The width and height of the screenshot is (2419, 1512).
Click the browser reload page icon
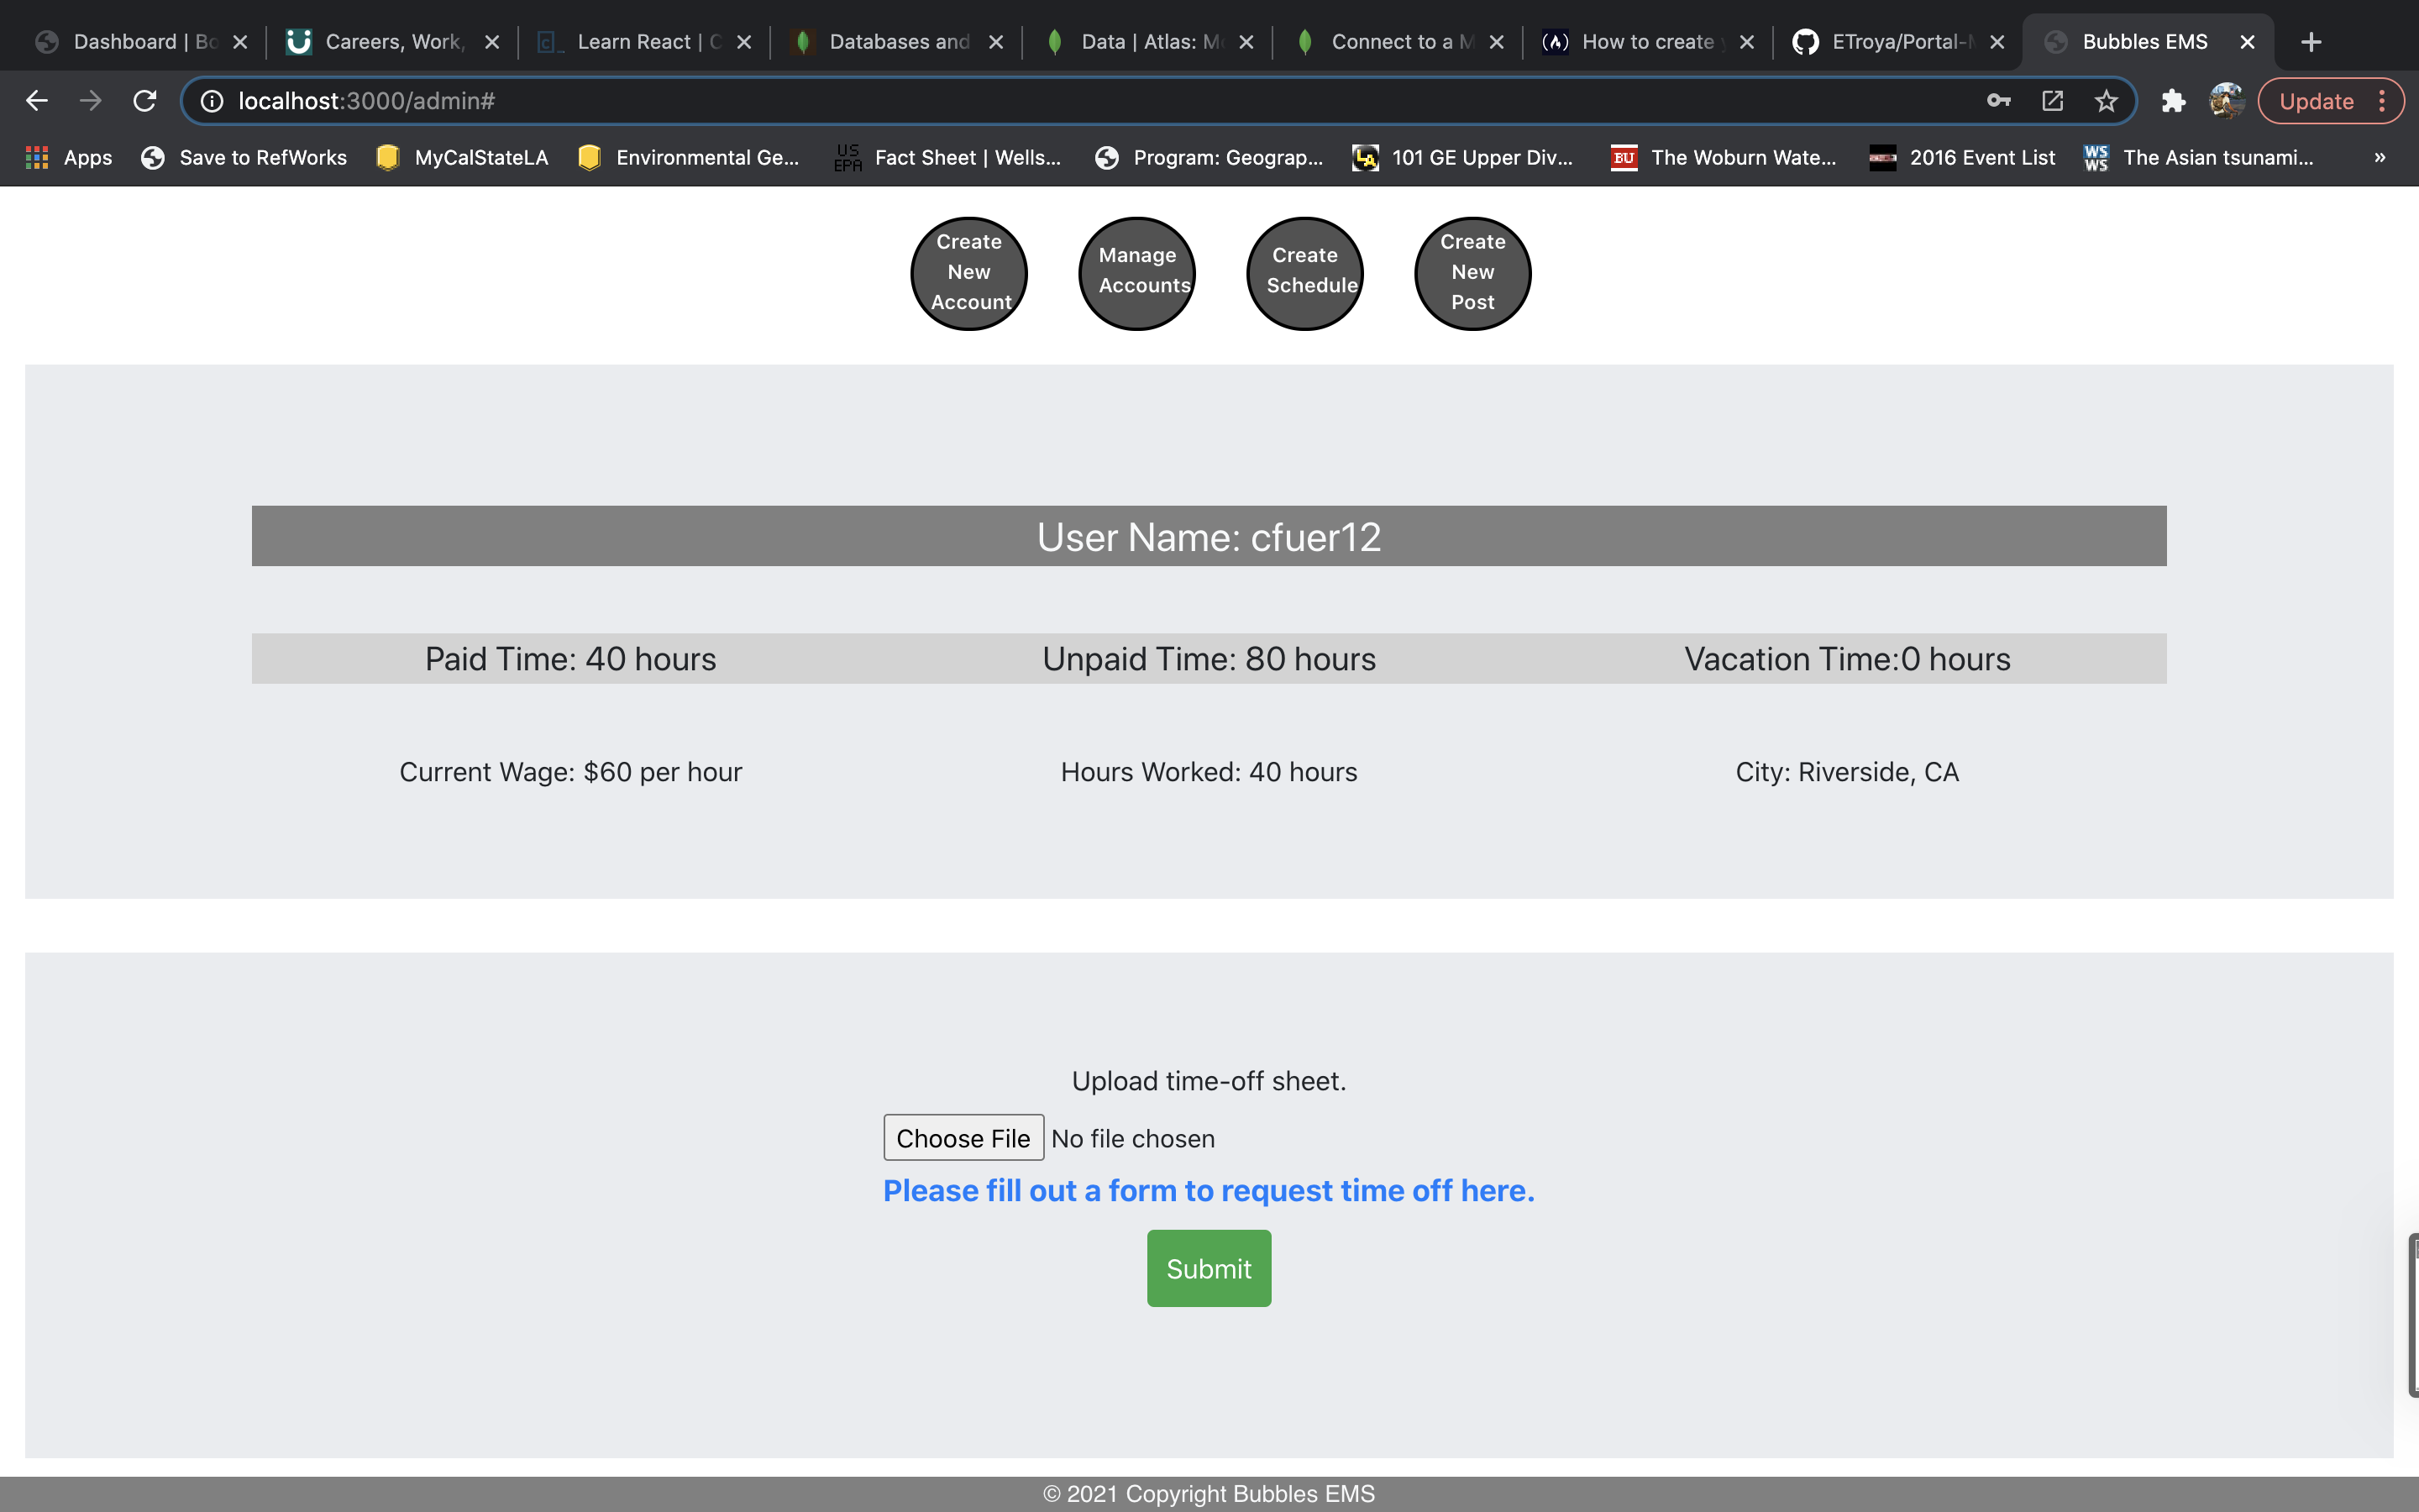[x=145, y=101]
